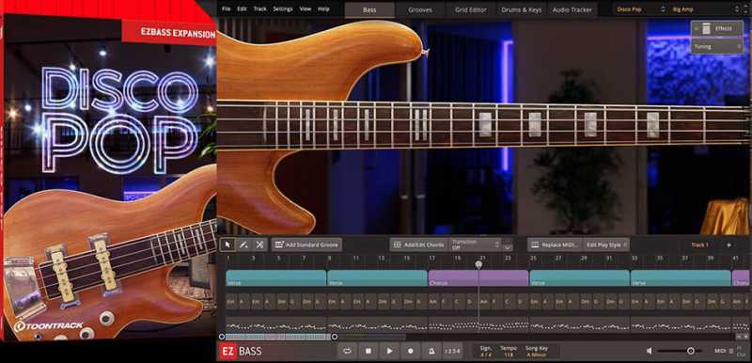Expand the chevron below the Transition selector

tap(508, 247)
